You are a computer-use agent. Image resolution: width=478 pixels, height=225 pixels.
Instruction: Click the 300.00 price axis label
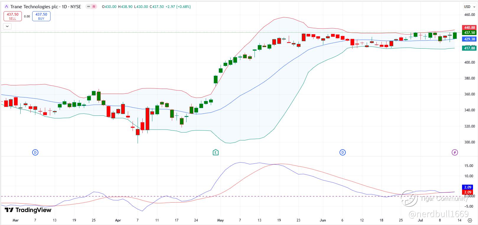click(469, 142)
